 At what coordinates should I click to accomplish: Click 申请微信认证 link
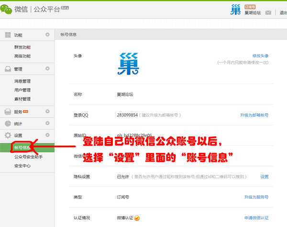(x=256, y=217)
